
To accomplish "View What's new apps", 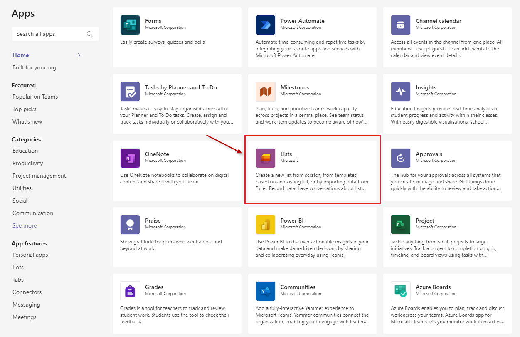I will coord(27,121).
